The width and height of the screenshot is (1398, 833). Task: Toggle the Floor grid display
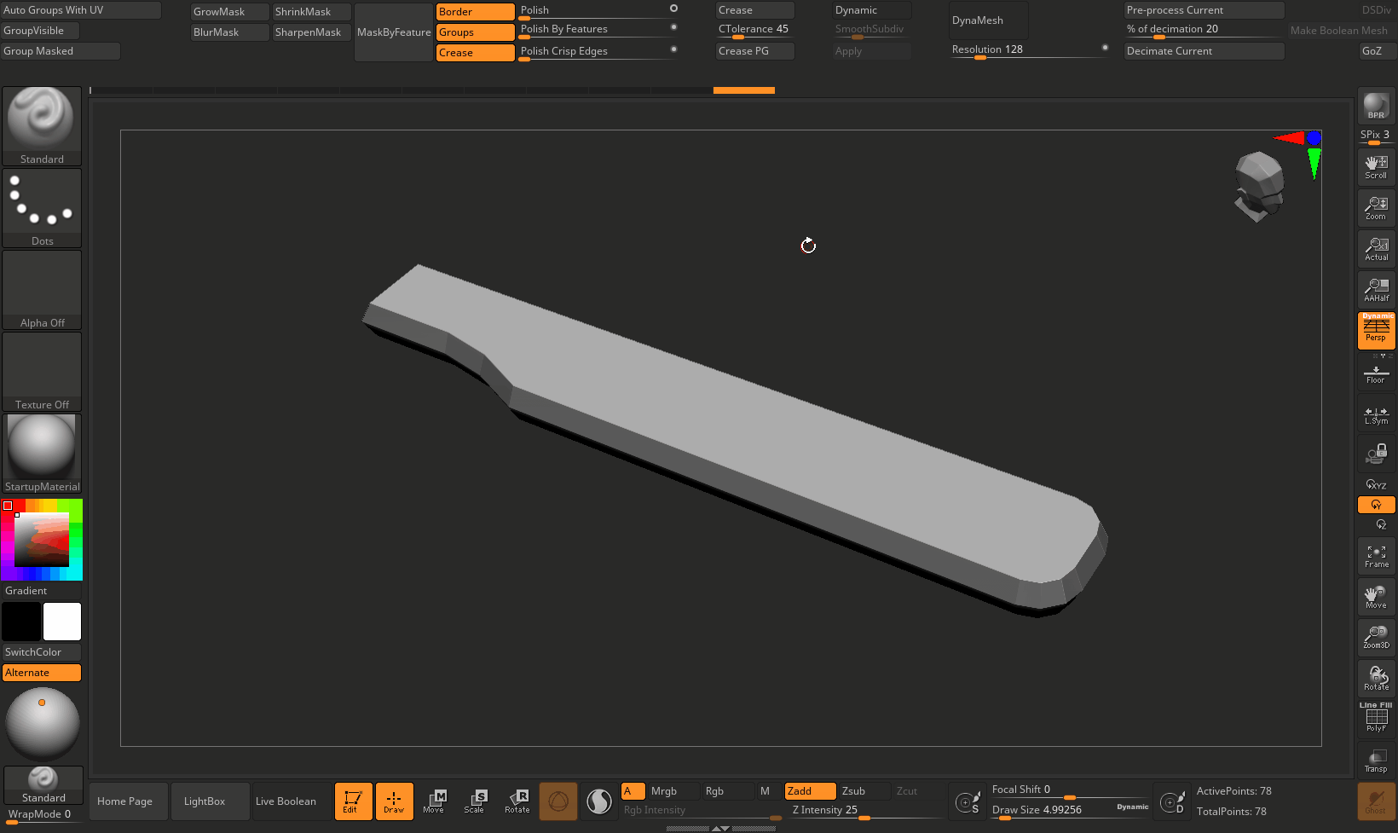(1376, 373)
